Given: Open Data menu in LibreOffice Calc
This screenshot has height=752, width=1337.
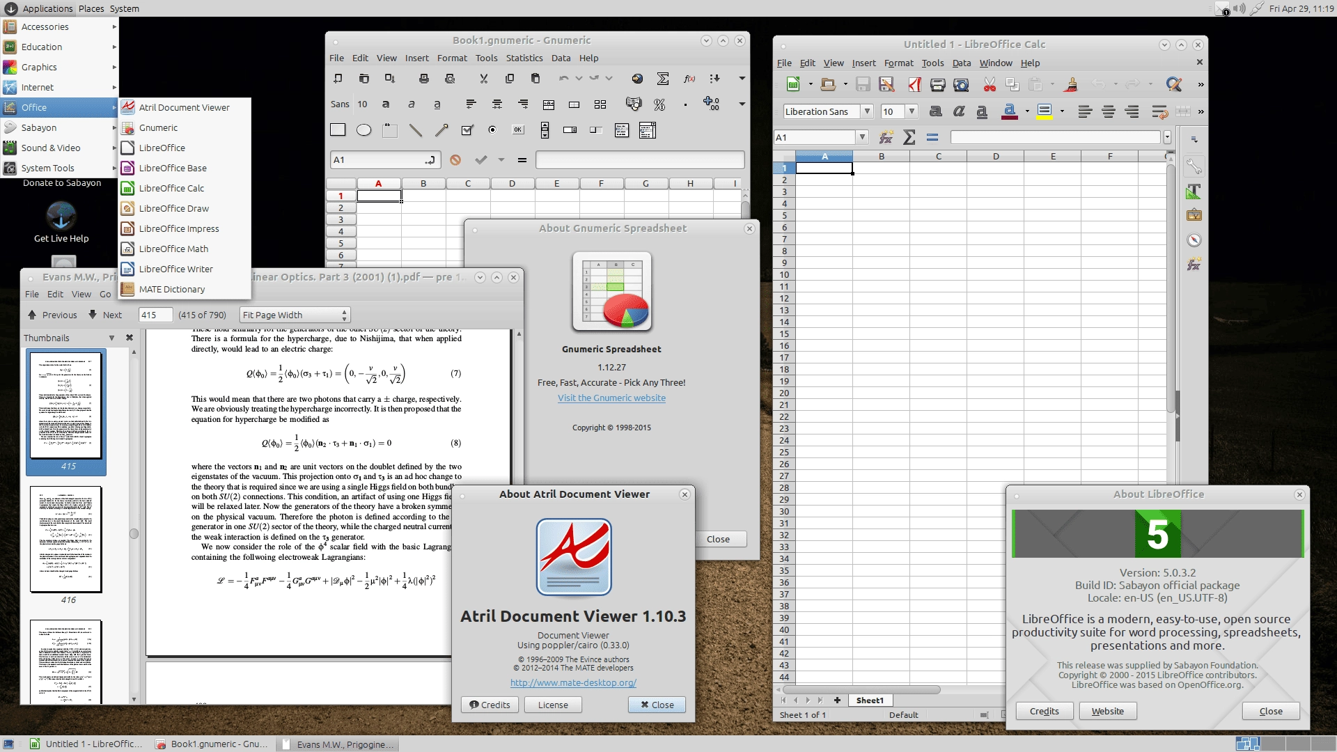Looking at the screenshot, I should [961, 63].
